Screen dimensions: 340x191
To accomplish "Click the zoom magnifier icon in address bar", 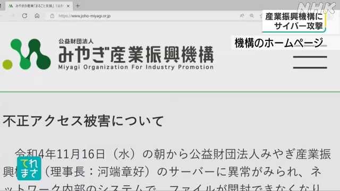I will click(252, 15).
